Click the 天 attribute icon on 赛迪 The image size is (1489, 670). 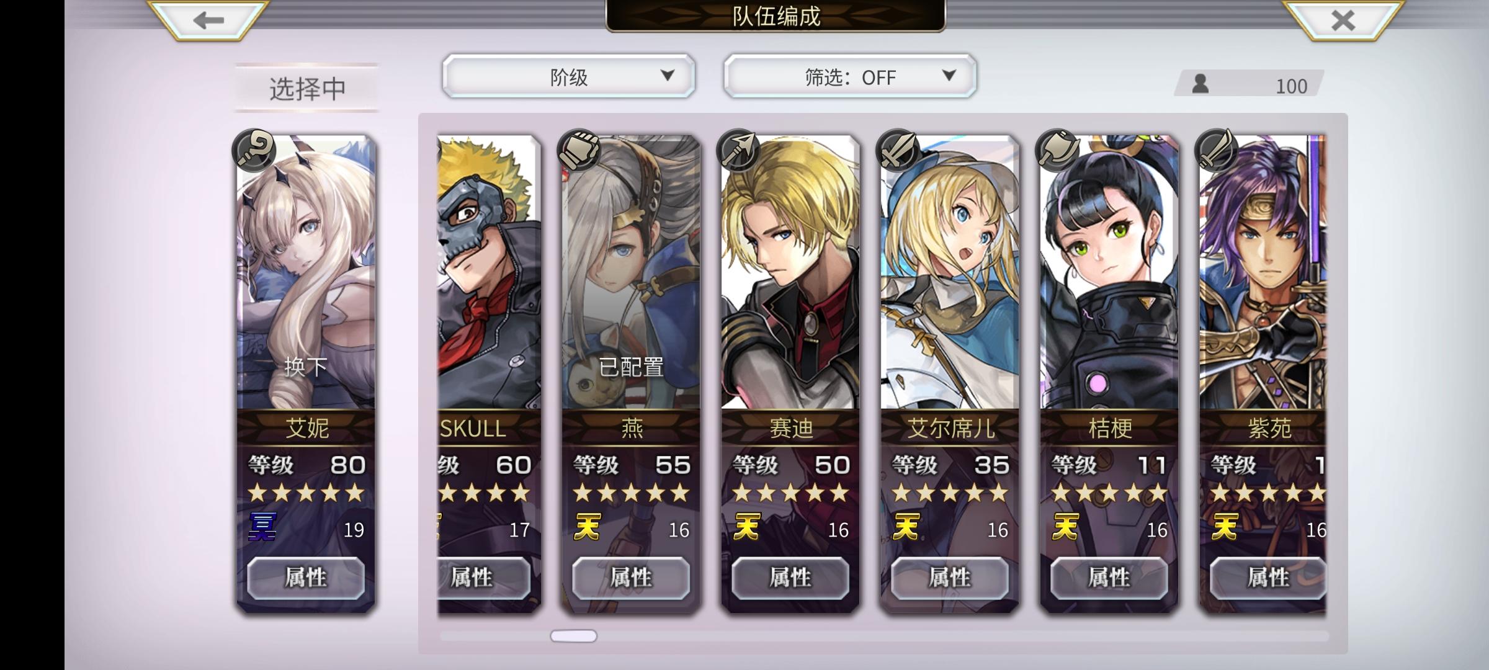pyautogui.click(x=746, y=527)
